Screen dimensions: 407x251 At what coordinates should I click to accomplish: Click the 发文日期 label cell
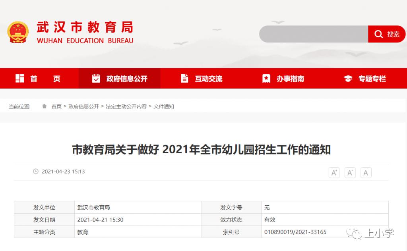point(45,220)
